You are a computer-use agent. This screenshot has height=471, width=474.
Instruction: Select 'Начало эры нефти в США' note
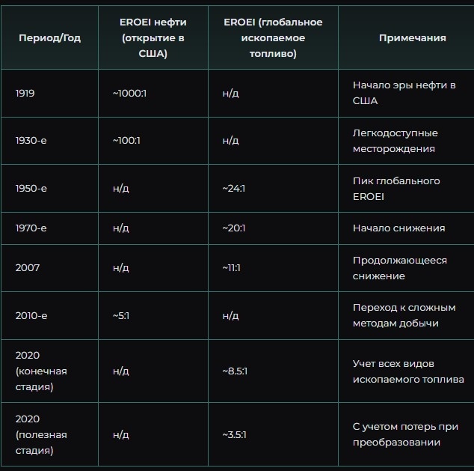pyautogui.click(x=404, y=93)
